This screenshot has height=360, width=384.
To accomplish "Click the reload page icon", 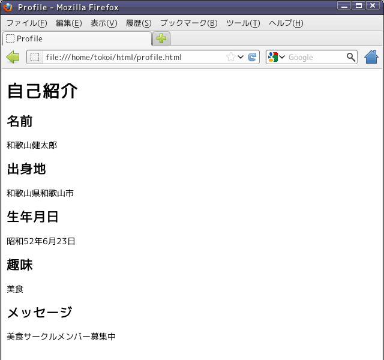I will click(x=252, y=57).
